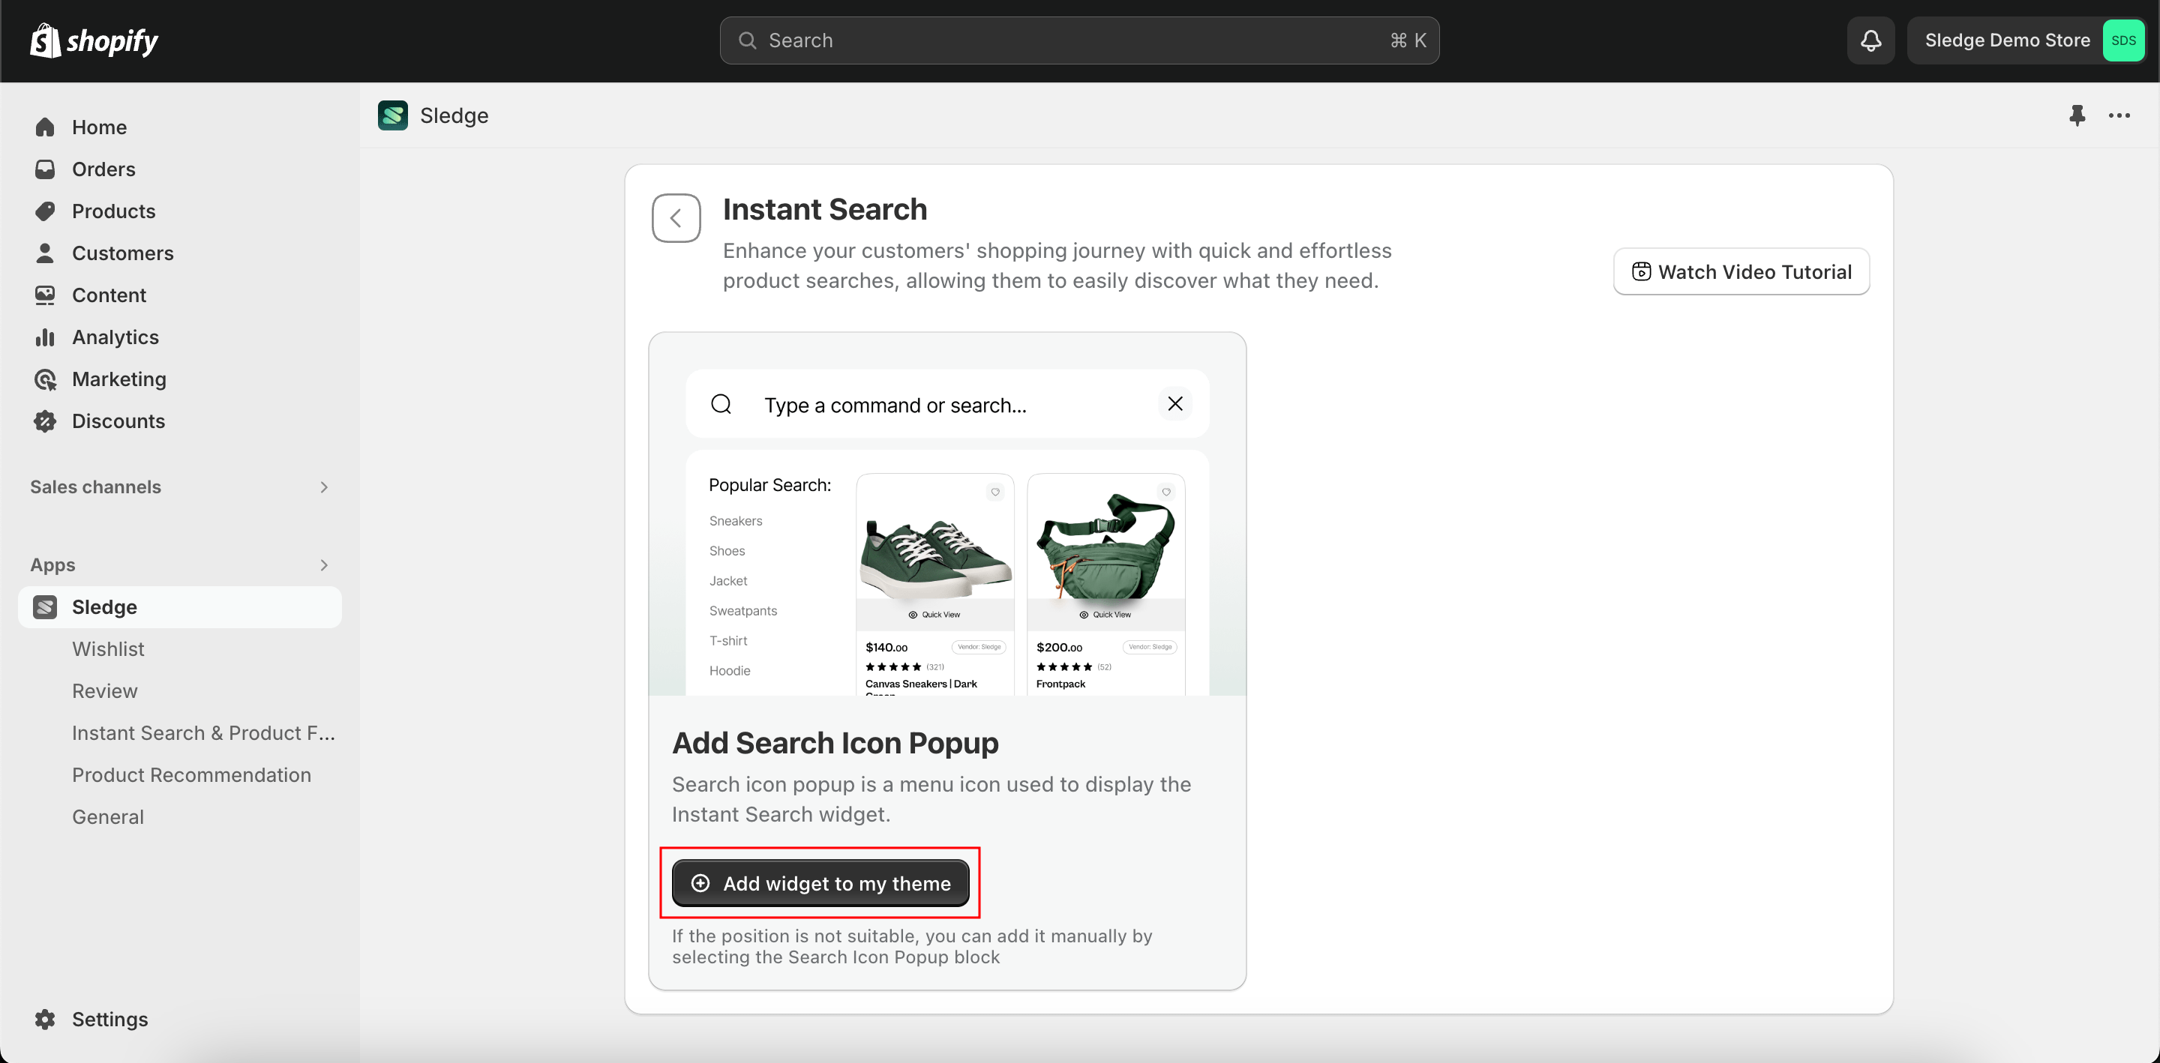Viewport: 2160px width, 1063px height.
Task: Close the preview search box with X
Action: point(1174,404)
